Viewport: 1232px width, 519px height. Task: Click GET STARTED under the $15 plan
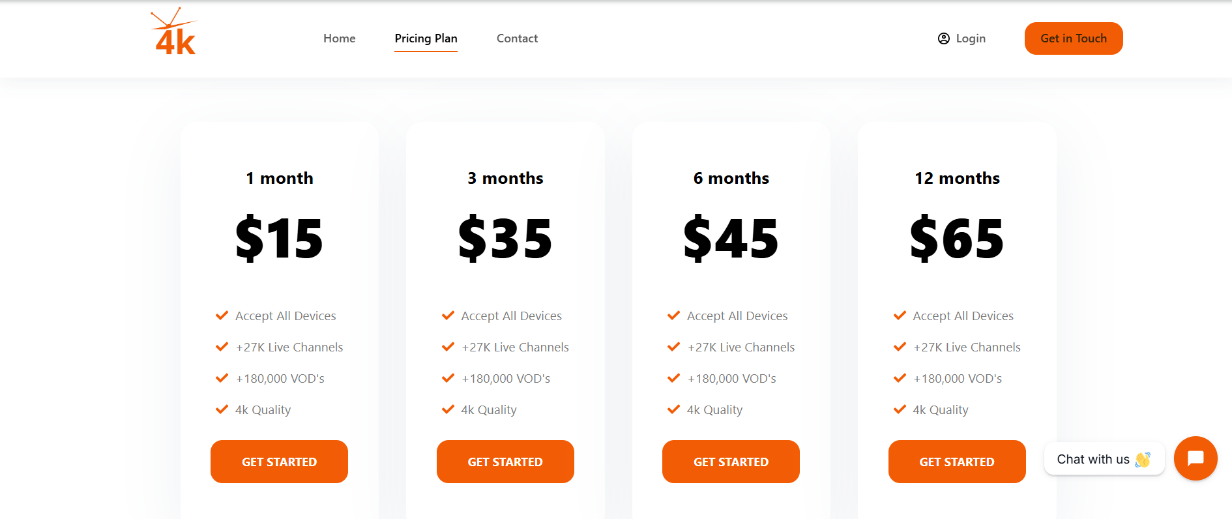tap(279, 462)
